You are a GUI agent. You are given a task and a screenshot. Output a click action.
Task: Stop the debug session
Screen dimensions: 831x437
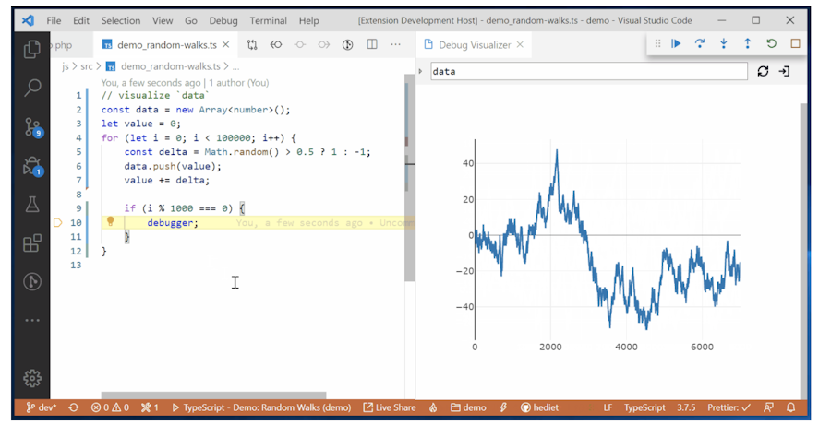[x=795, y=44]
